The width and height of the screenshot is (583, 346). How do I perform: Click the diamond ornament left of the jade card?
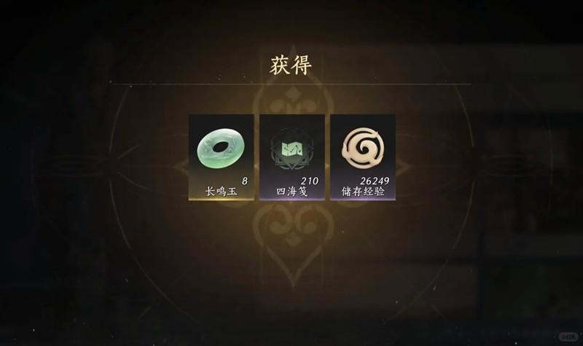(181, 168)
